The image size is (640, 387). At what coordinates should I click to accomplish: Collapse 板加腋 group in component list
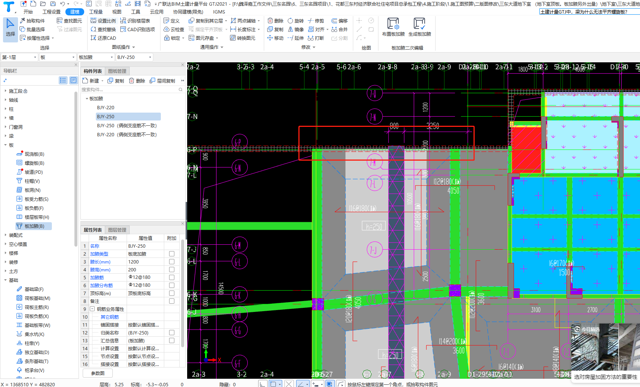click(x=87, y=99)
